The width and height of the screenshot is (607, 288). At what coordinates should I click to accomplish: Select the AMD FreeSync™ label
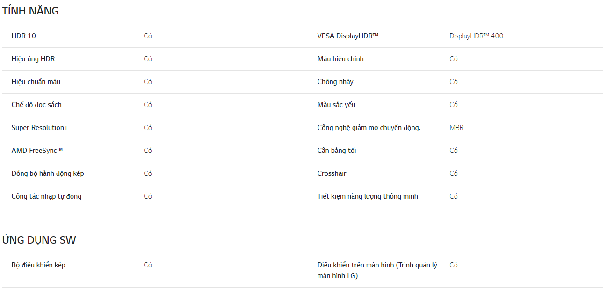pyautogui.click(x=37, y=151)
